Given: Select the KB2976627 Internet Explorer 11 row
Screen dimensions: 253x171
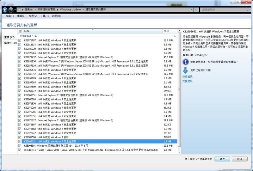Looking at the screenshot, I should click(97, 120).
